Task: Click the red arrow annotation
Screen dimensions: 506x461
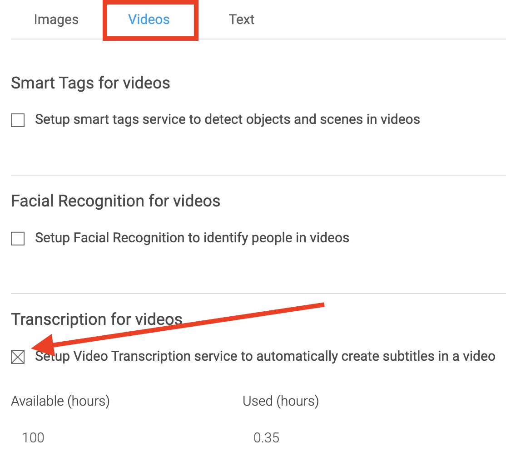Action: [182, 326]
